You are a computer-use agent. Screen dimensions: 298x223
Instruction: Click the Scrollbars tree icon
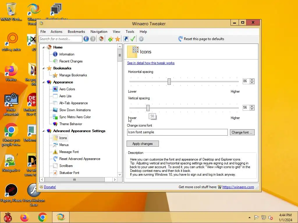pos(55,166)
